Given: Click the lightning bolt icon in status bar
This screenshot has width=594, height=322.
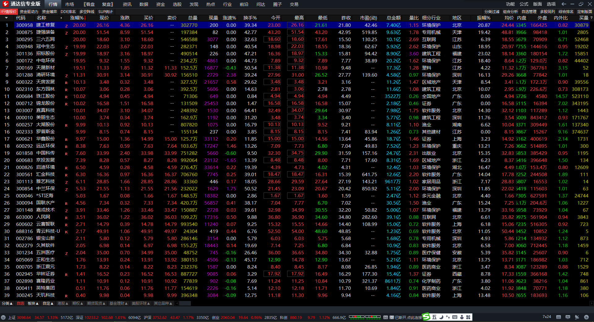Looking at the screenshot, I should click(x=586, y=317).
